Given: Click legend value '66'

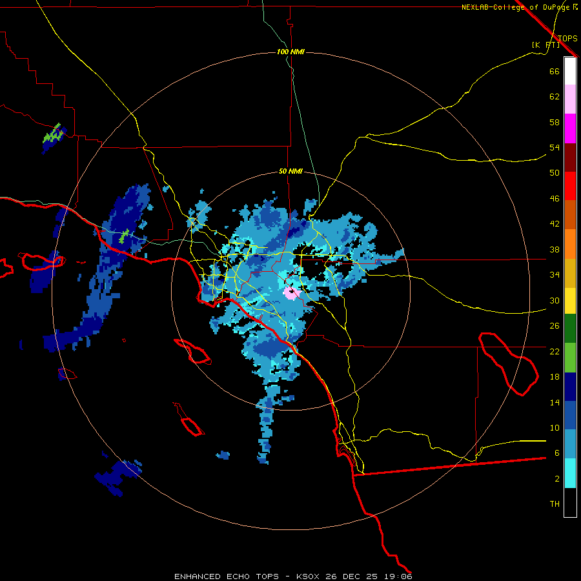Looking at the screenshot, I should tap(555, 71).
